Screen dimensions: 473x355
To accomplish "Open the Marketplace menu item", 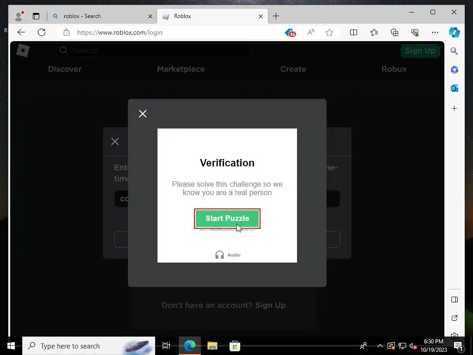I will 181,69.
